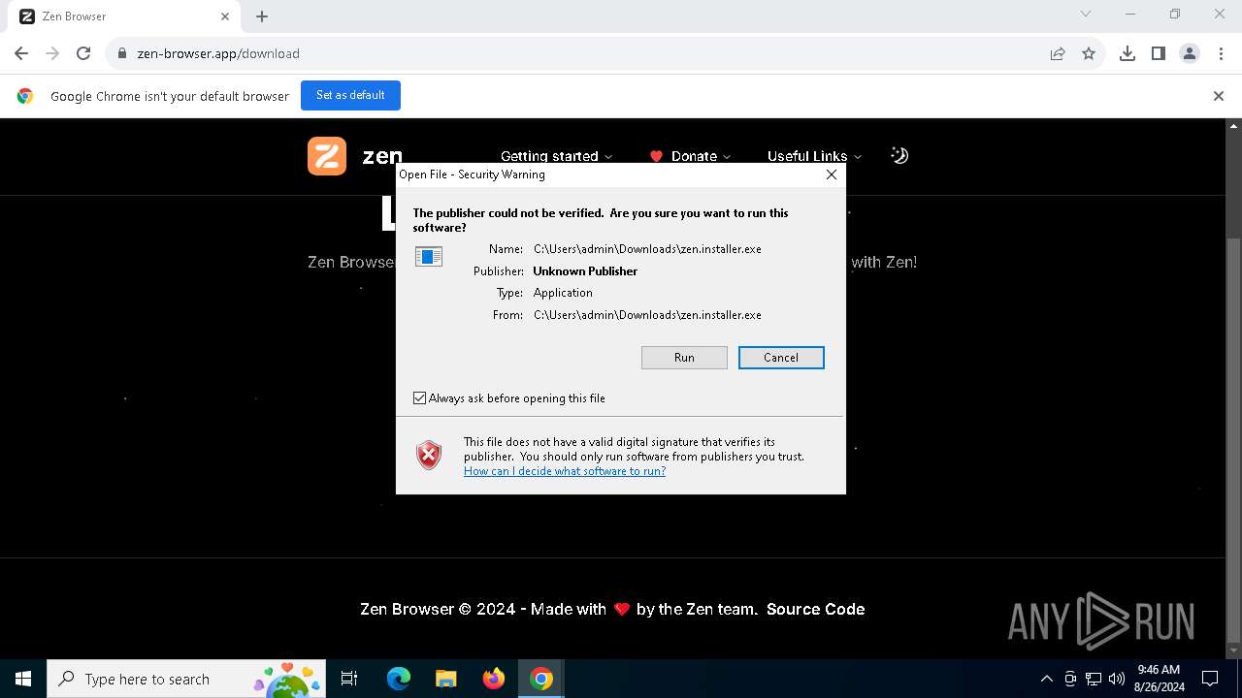Viewport: 1242px width, 698px height.
Task: Click the Chrome forward arrow
Action: [x=52, y=53]
